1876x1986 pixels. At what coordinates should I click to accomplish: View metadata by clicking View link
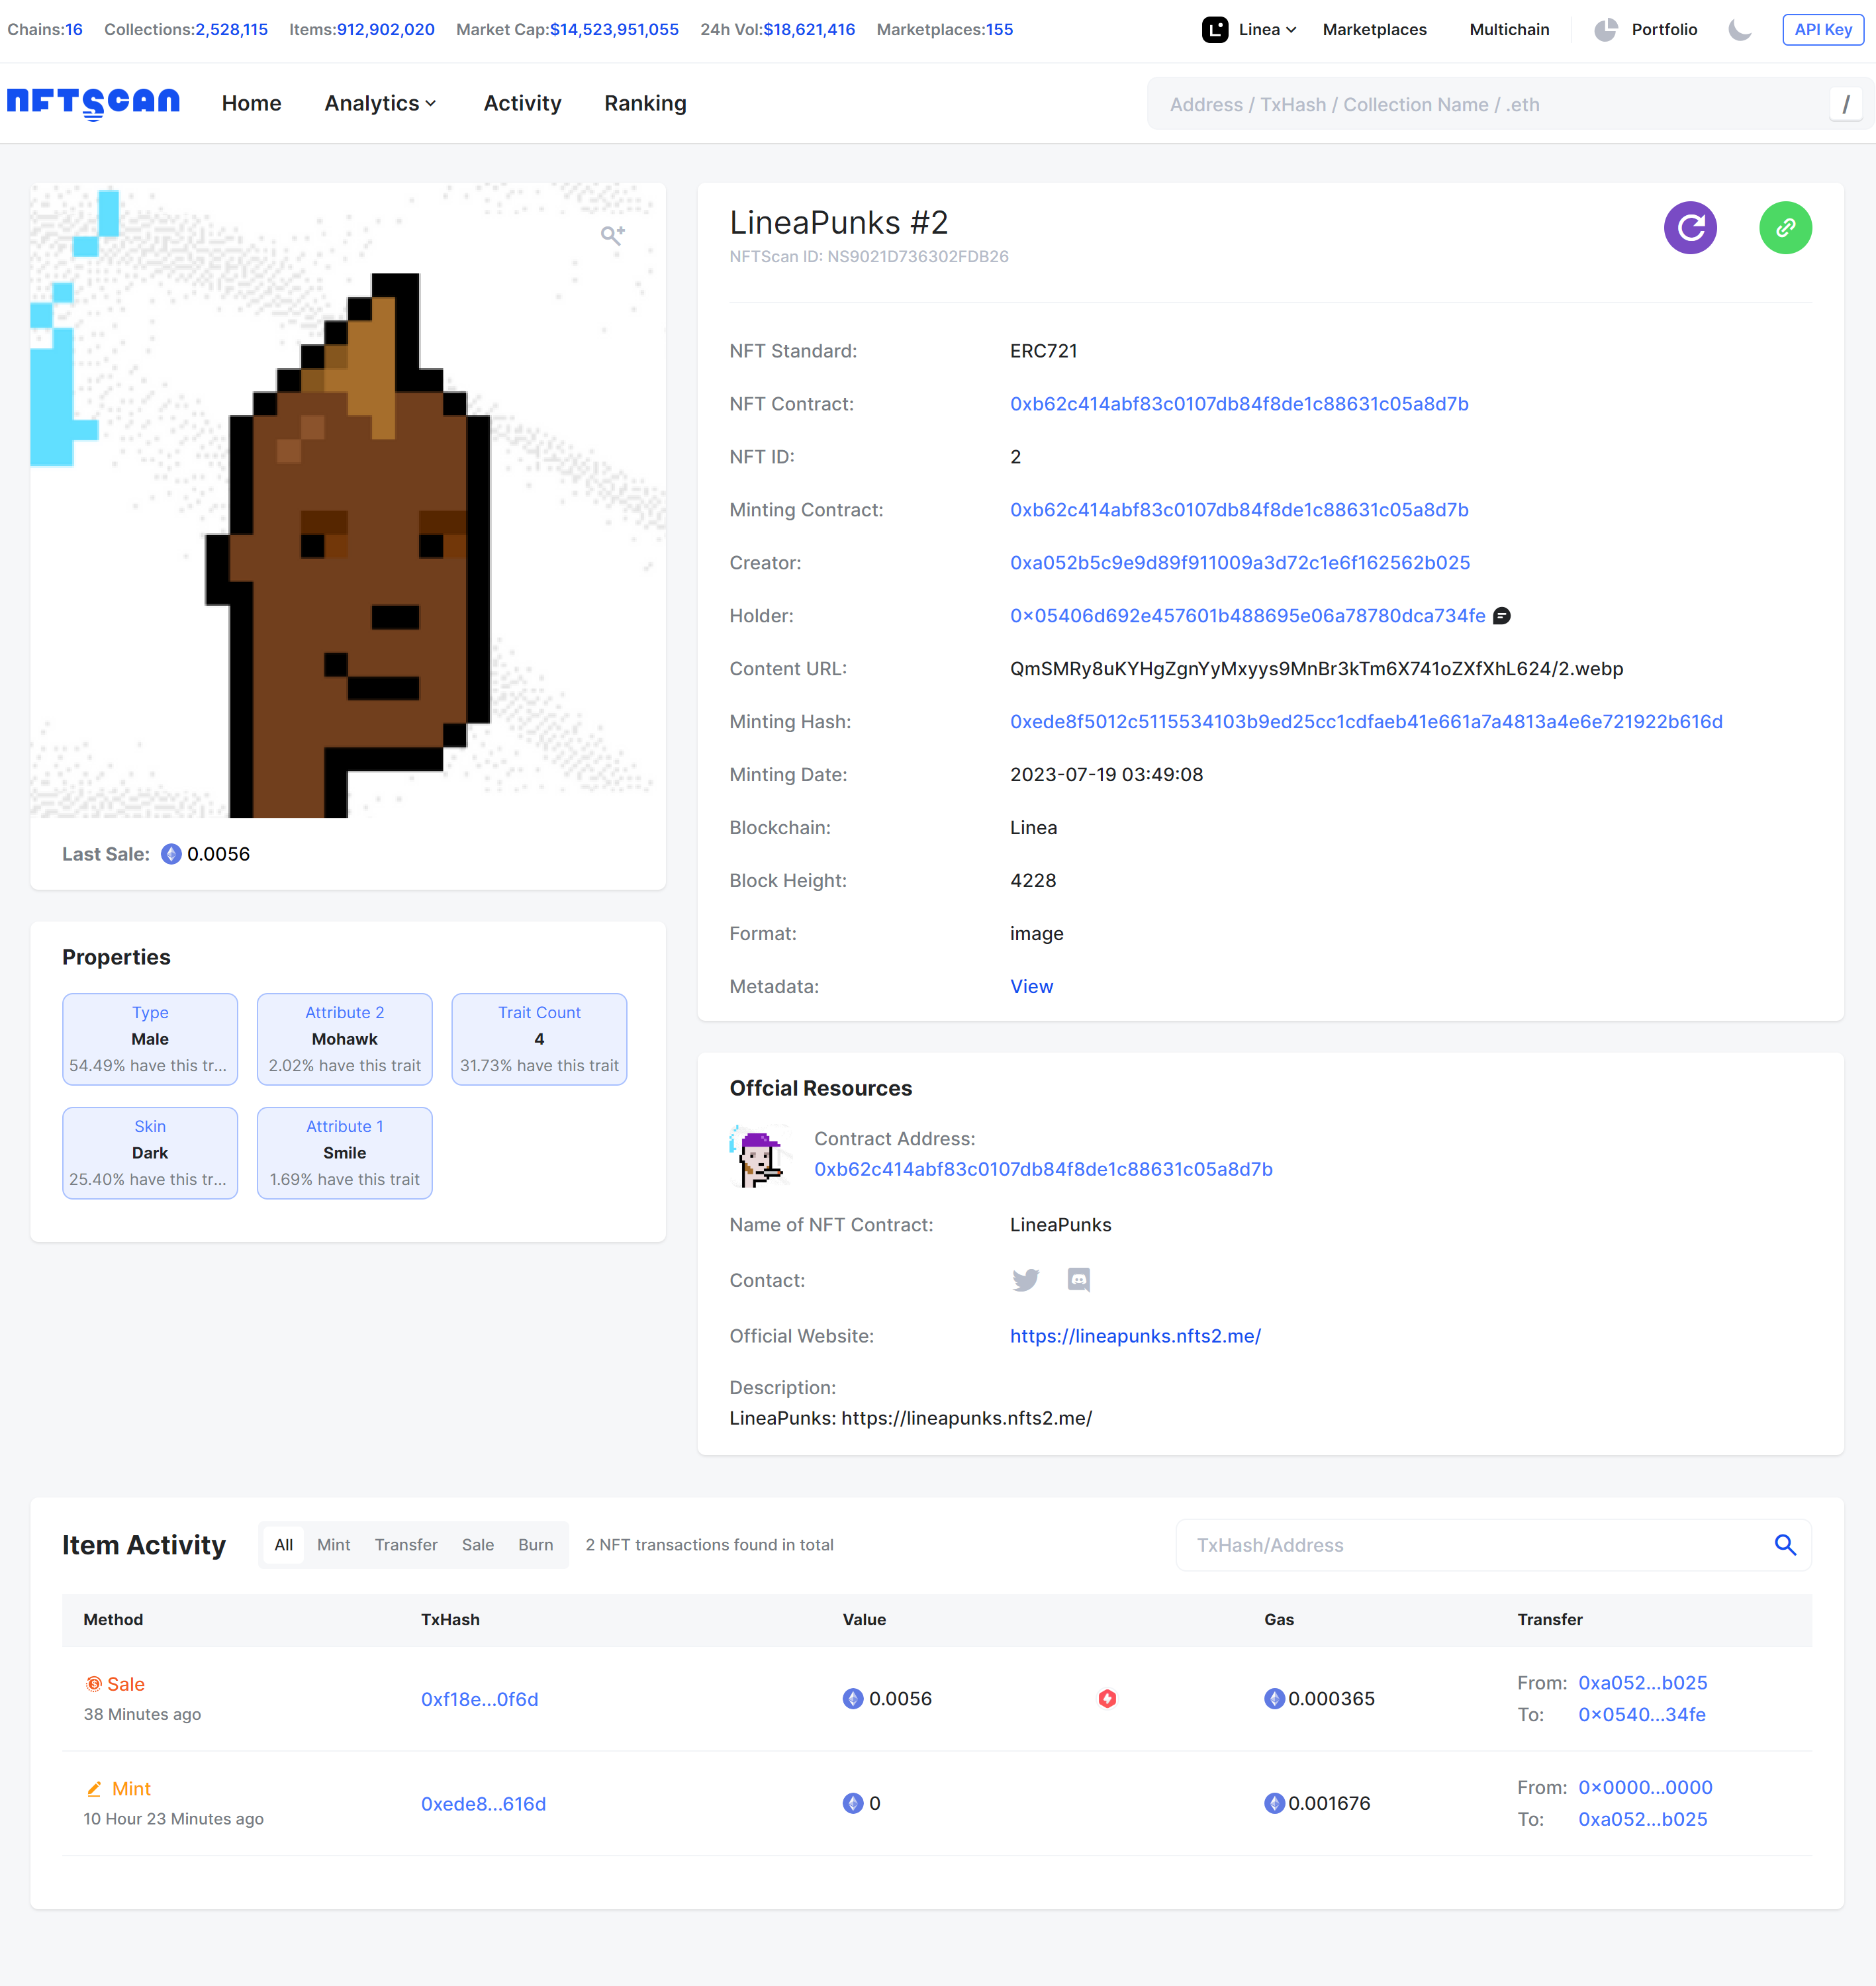(x=1030, y=986)
